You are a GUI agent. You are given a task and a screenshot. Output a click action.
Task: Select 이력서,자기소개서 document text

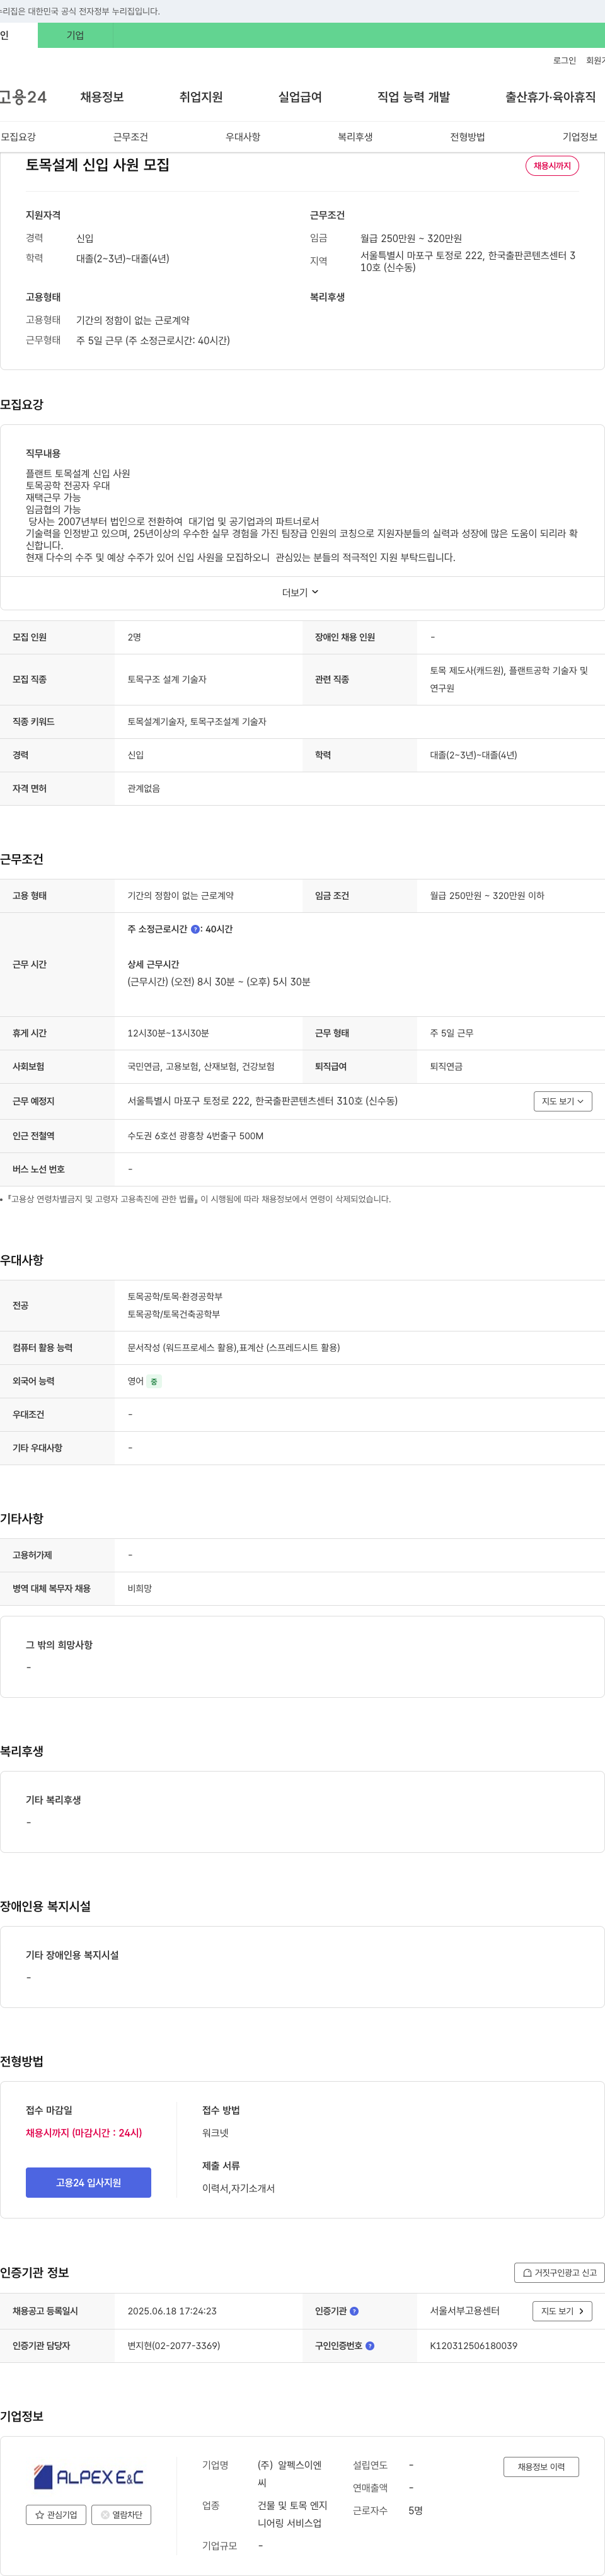click(238, 2188)
